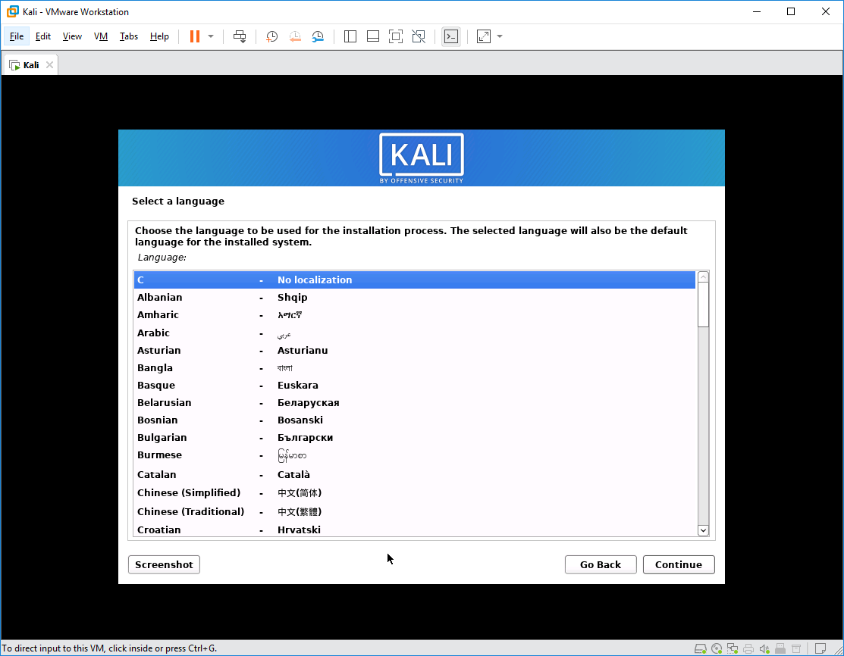Select Chinese (Traditional) language row

click(415, 511)
